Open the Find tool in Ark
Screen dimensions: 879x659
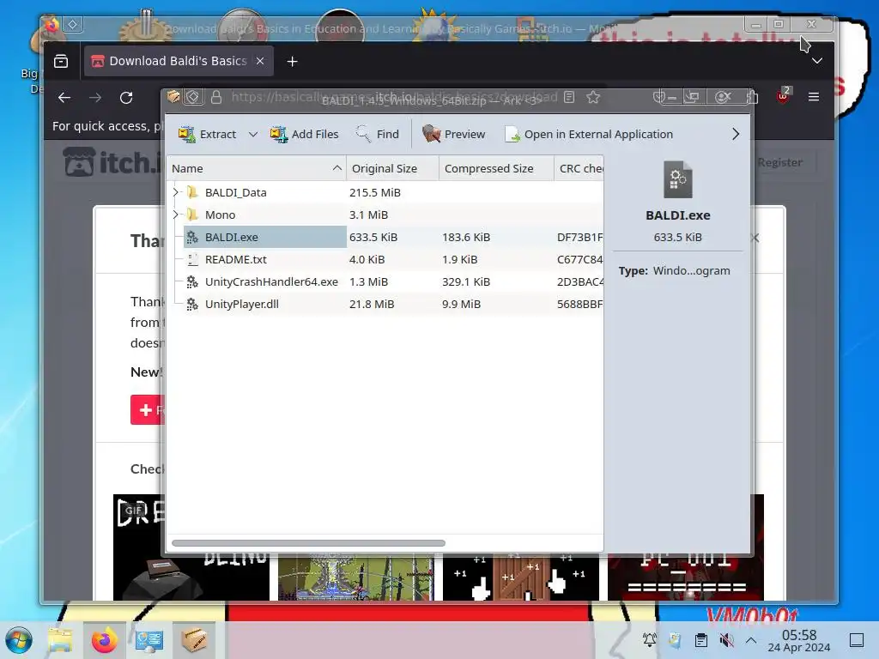377,135
